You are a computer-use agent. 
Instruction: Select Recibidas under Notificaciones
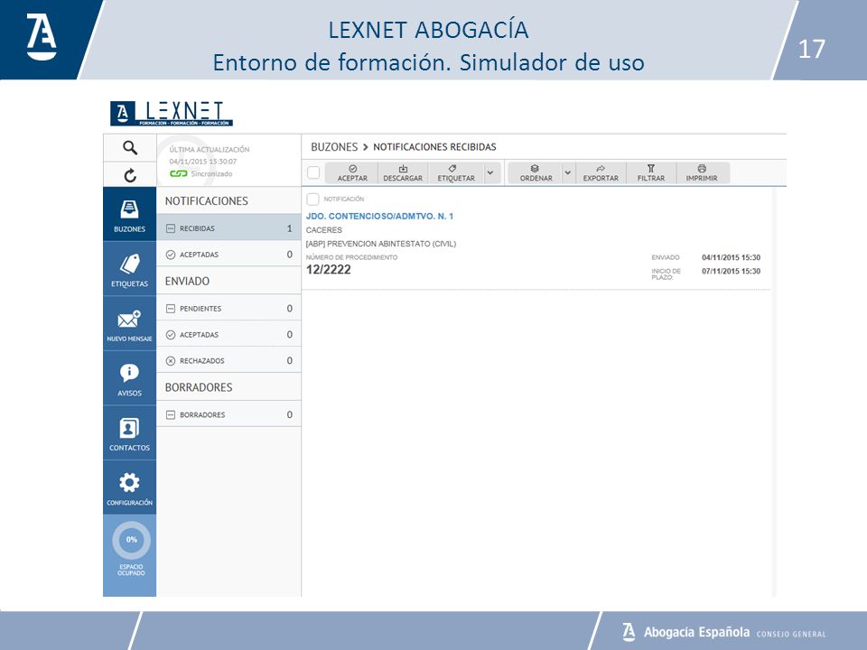[x=228, y=228]
